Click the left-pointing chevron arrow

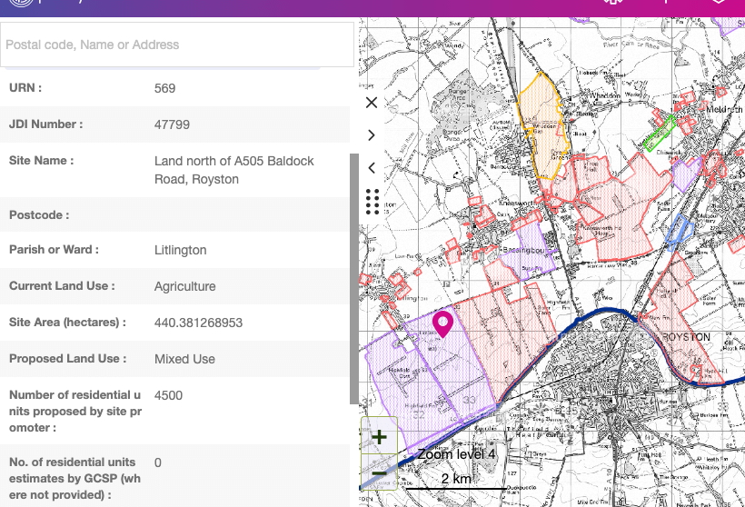[x=371, y=168]
